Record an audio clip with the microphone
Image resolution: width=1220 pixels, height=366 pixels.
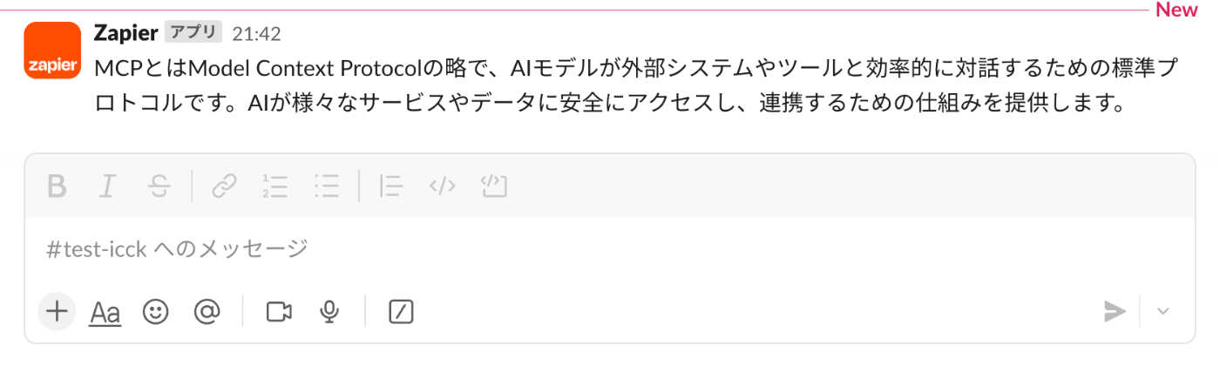coord(329,311)
